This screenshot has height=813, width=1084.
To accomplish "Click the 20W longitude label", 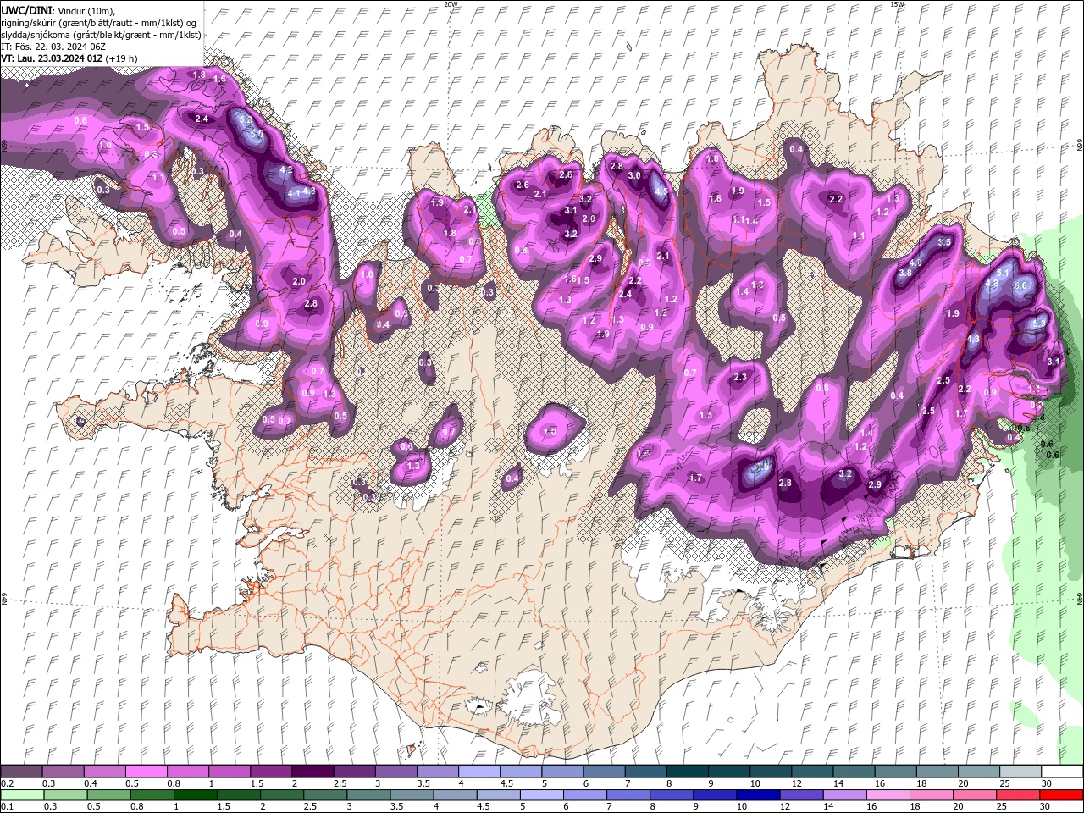I will (x=451, y=4).
